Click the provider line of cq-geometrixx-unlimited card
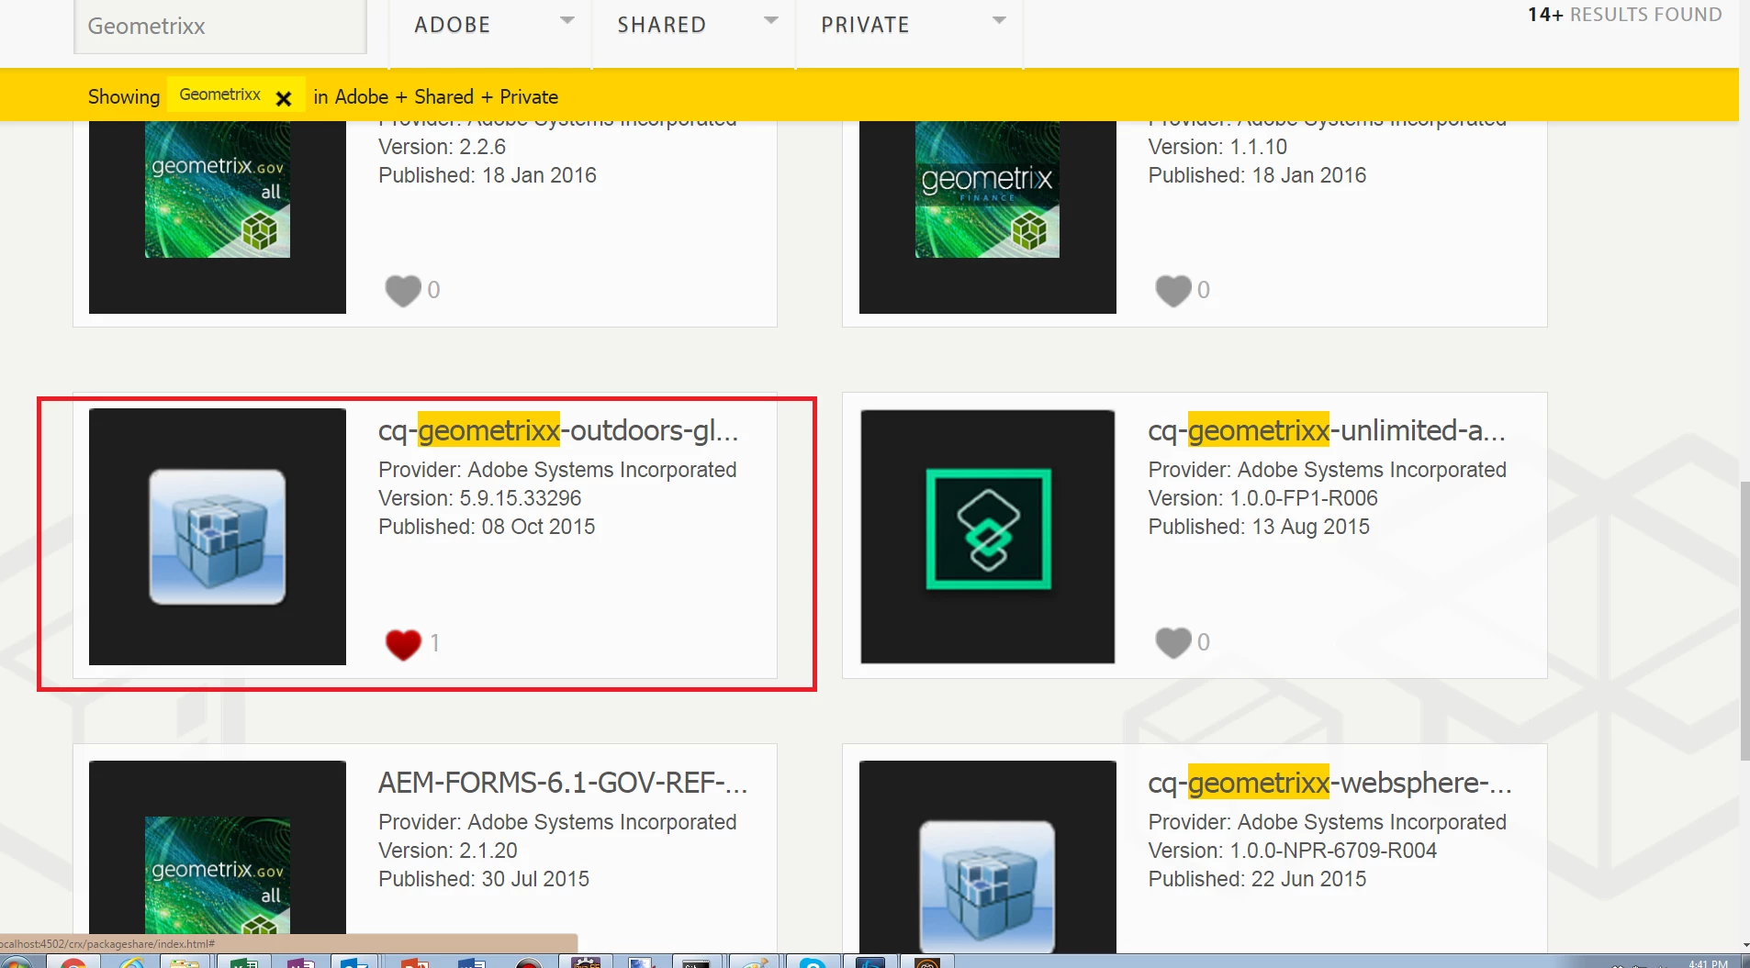The width and height of the screenshot is (1750, 968). coord(1327,470)
